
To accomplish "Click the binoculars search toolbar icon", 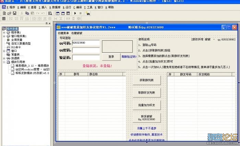I will tap(88, 13).
